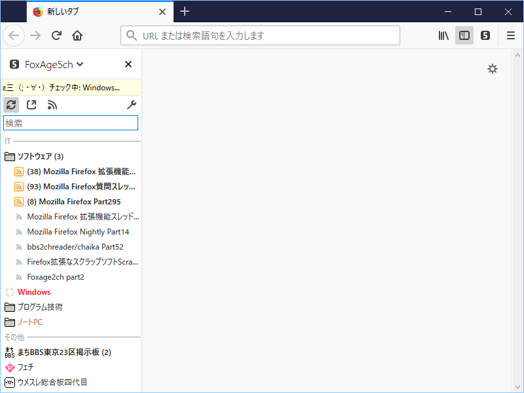Open thread (93) Mozilla Firefox質問スレッ
The image size is (524, 393).
point(81,187)
